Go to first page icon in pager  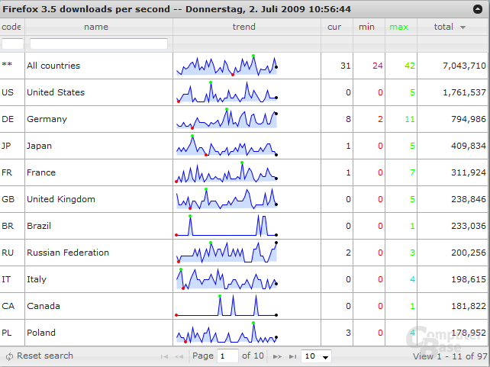click(164, 356)
